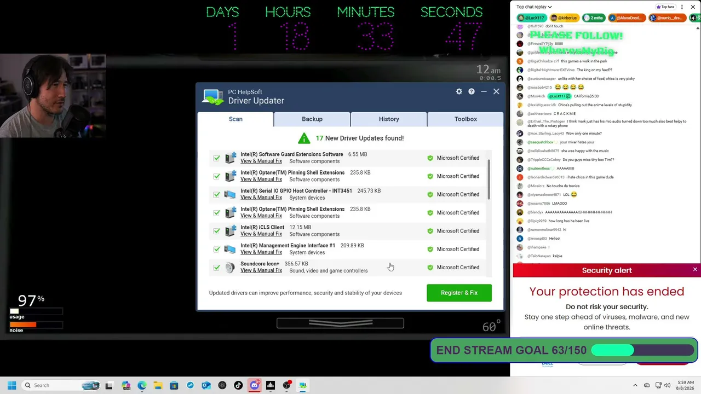
Task: Click the warning triangle beside updates found
Action: [304, 138]
